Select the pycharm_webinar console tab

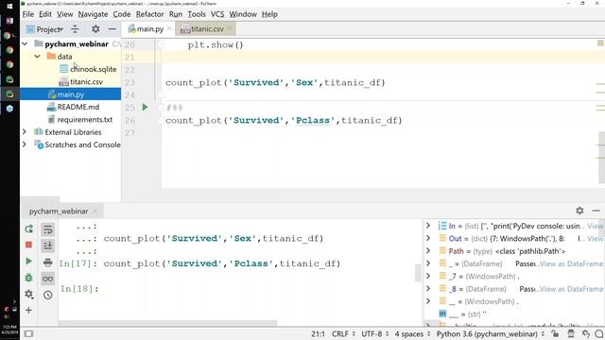pos(59,212)
